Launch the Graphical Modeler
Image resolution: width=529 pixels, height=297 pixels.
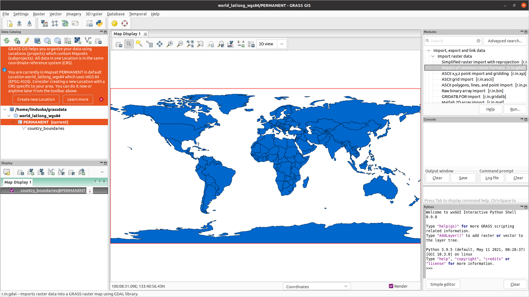tap(65, 23)
